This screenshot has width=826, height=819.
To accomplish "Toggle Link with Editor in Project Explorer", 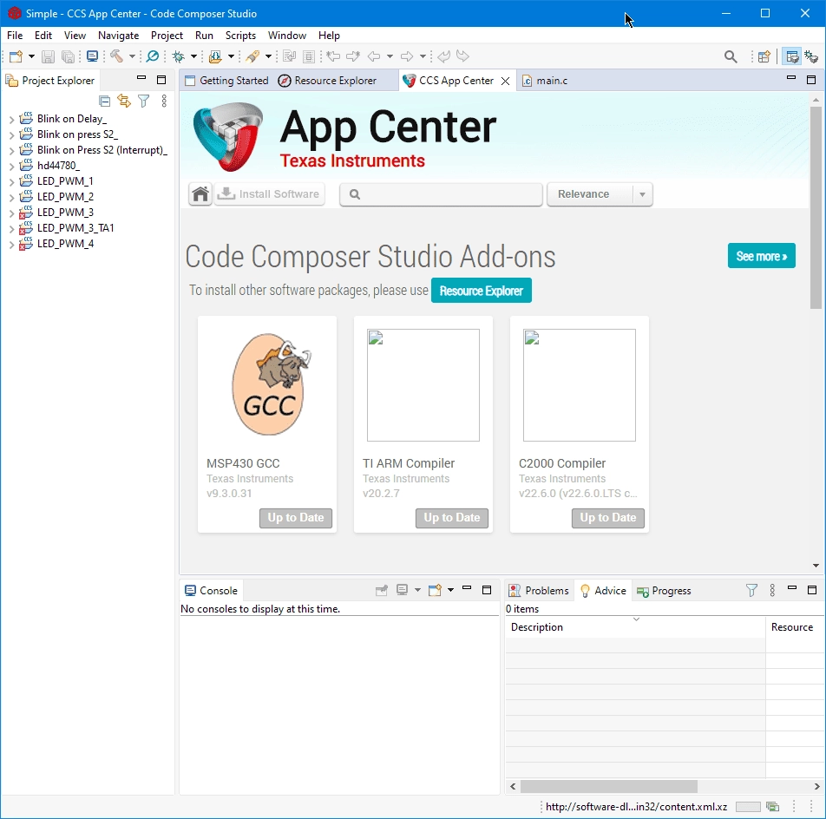I will click(124, 102).
